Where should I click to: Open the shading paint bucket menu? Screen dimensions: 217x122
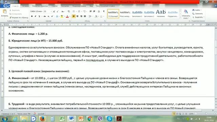pyautogui.click(x=96, y=16)
